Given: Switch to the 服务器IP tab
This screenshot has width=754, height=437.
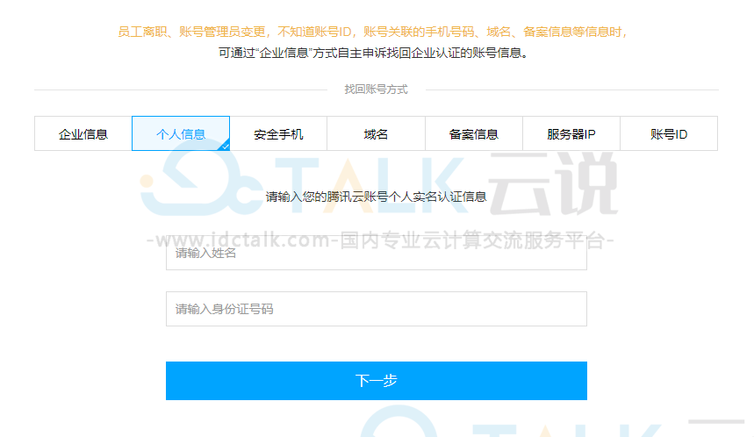Looking at the screenshot, I should (x=571, y=133).
